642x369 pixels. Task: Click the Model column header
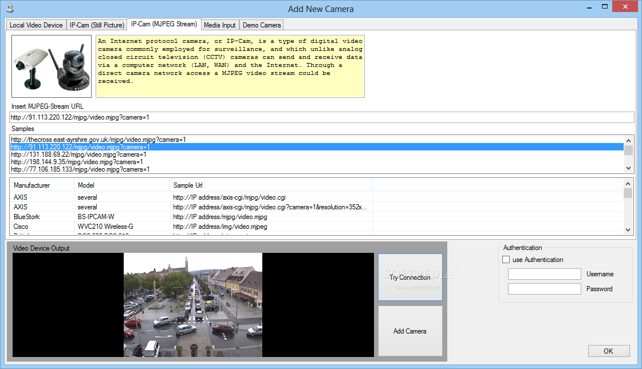[122, 185]
